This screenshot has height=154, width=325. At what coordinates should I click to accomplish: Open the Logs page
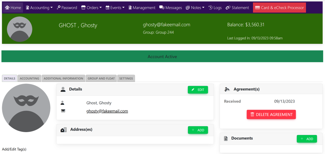[x=215, y=8]
